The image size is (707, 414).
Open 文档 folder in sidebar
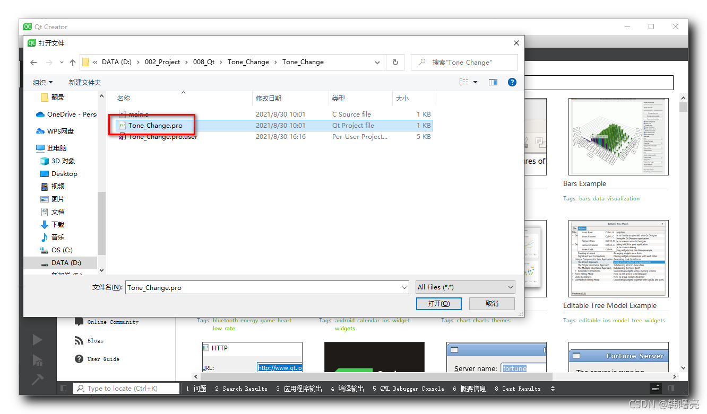click(x=53, y=212)
